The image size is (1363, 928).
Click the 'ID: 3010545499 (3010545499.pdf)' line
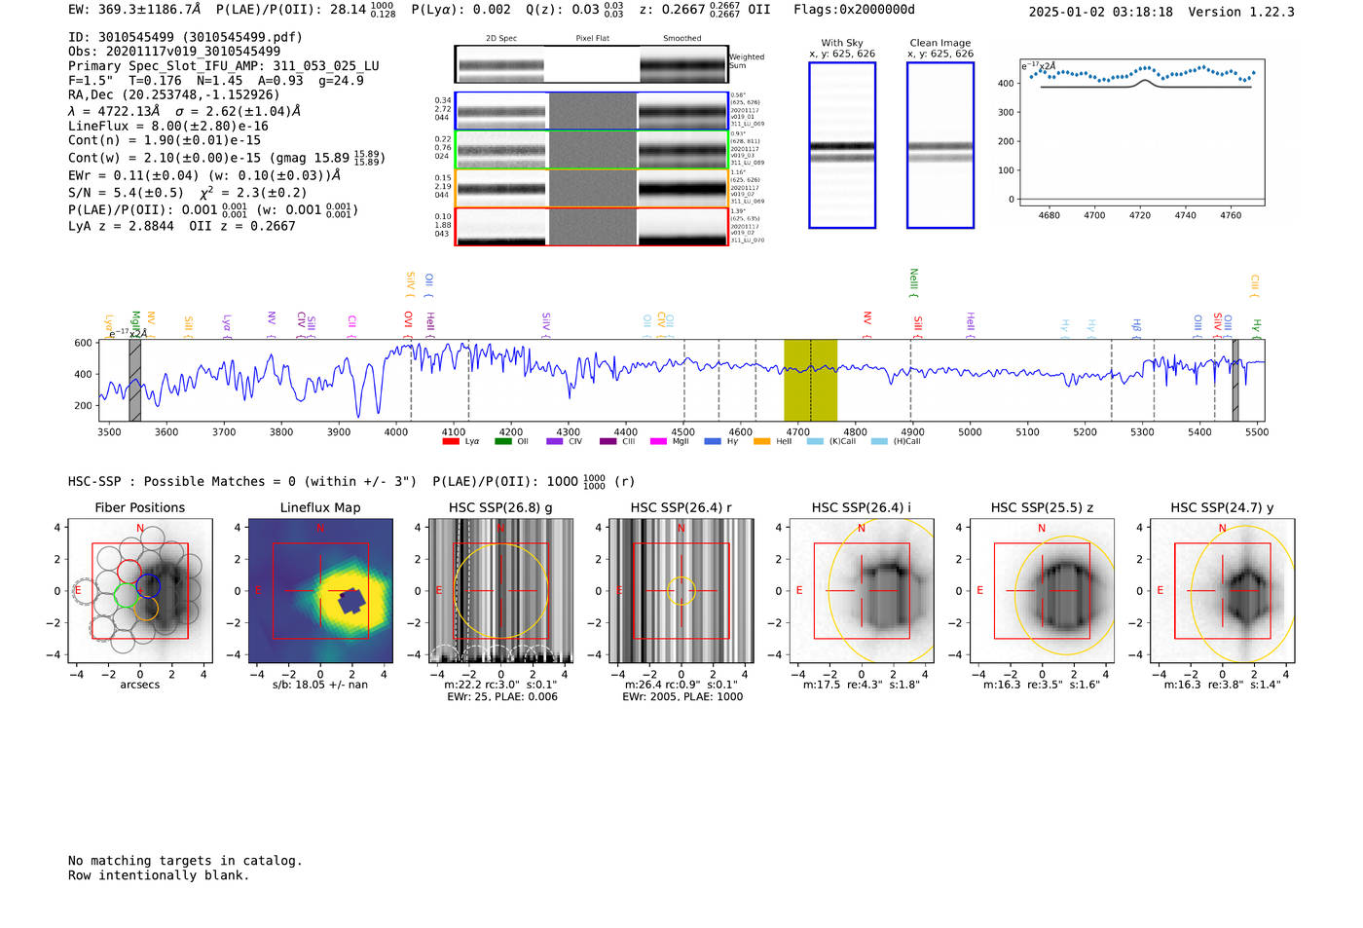click(185, 37)
